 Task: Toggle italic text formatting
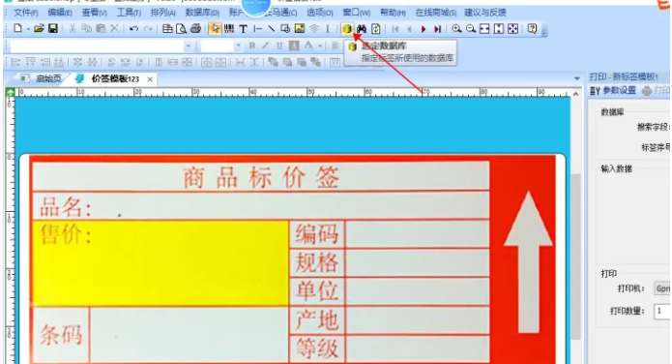(x=266, y=45)
